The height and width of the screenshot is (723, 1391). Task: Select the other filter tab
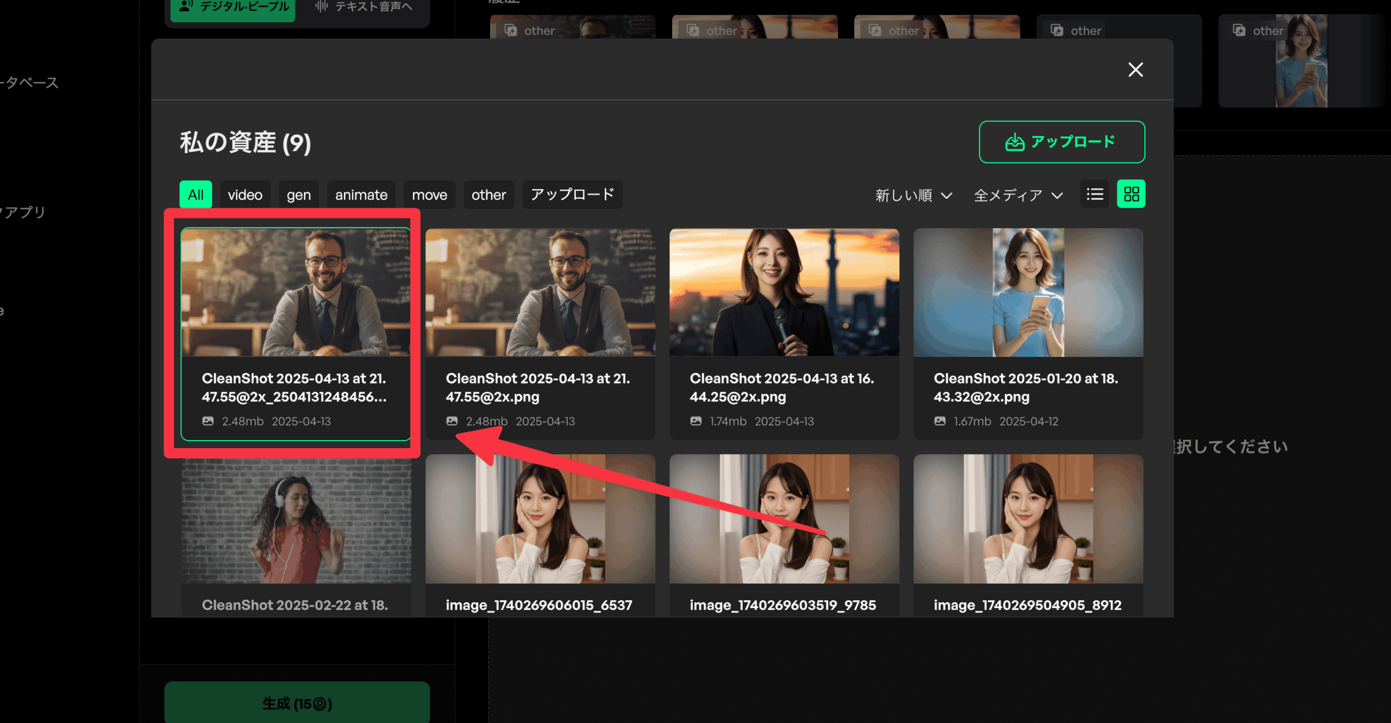[488, 194]
